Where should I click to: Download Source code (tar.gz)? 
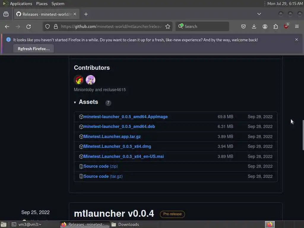click(103, 176)
